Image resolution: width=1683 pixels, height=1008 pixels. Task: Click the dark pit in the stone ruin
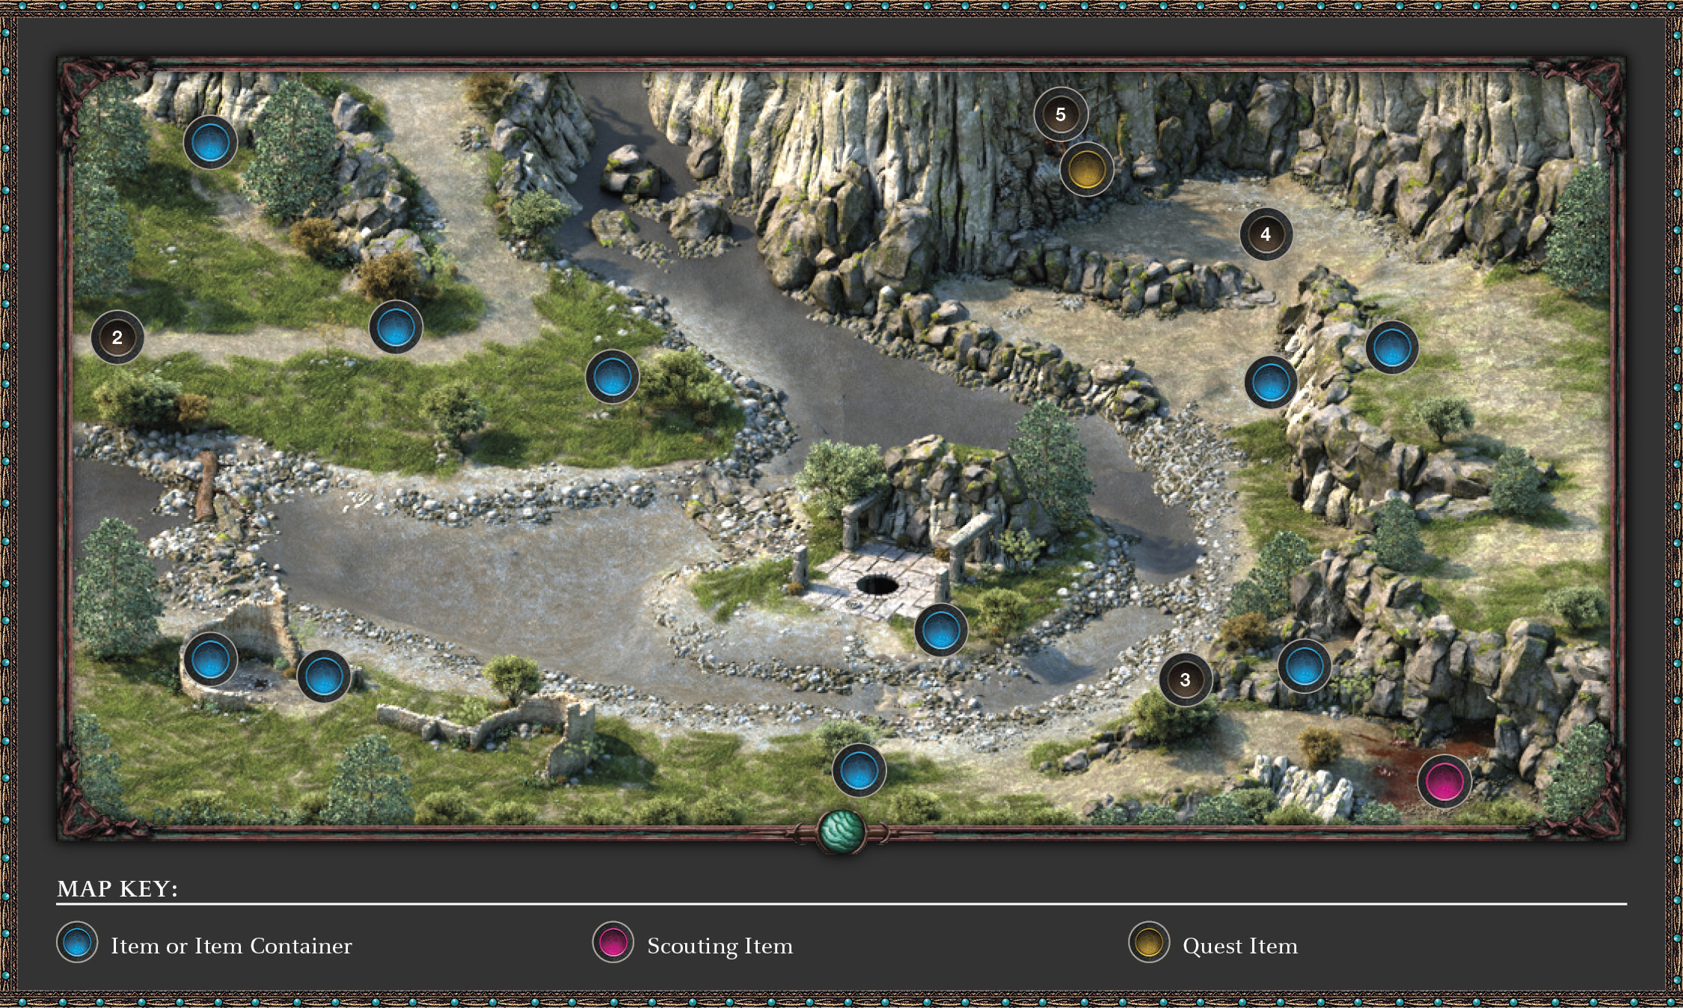877,584
